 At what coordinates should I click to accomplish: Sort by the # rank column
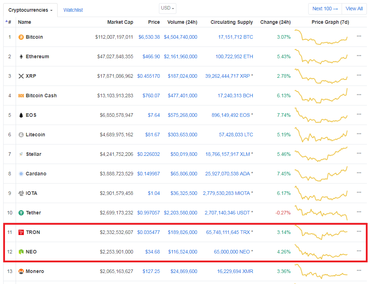coord(8,22)
